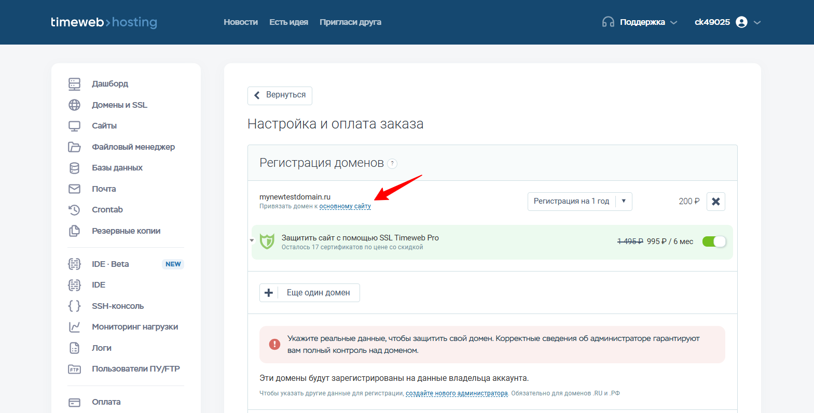Click help question mark next to Регистрация доменов
The width and height of the screenshot is (814, 413).
pyautogui.click(x=392, y=163)
